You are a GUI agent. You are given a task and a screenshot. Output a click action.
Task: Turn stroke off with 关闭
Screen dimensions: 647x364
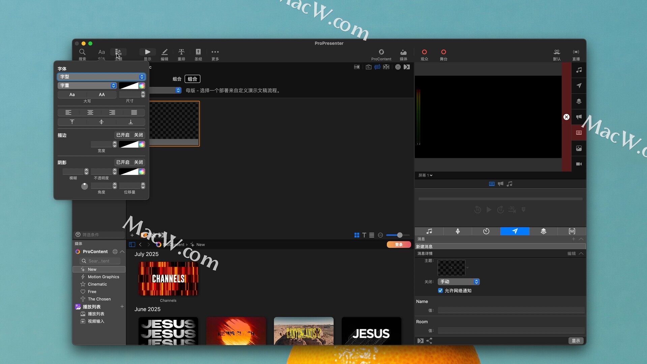138,135
